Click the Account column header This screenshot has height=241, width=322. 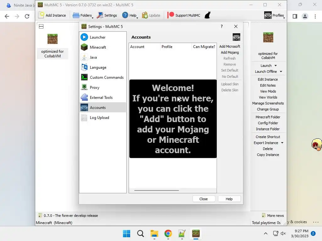[x=144, y=47]
